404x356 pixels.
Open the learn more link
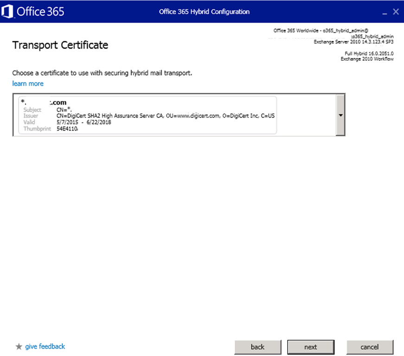point(28,83)
